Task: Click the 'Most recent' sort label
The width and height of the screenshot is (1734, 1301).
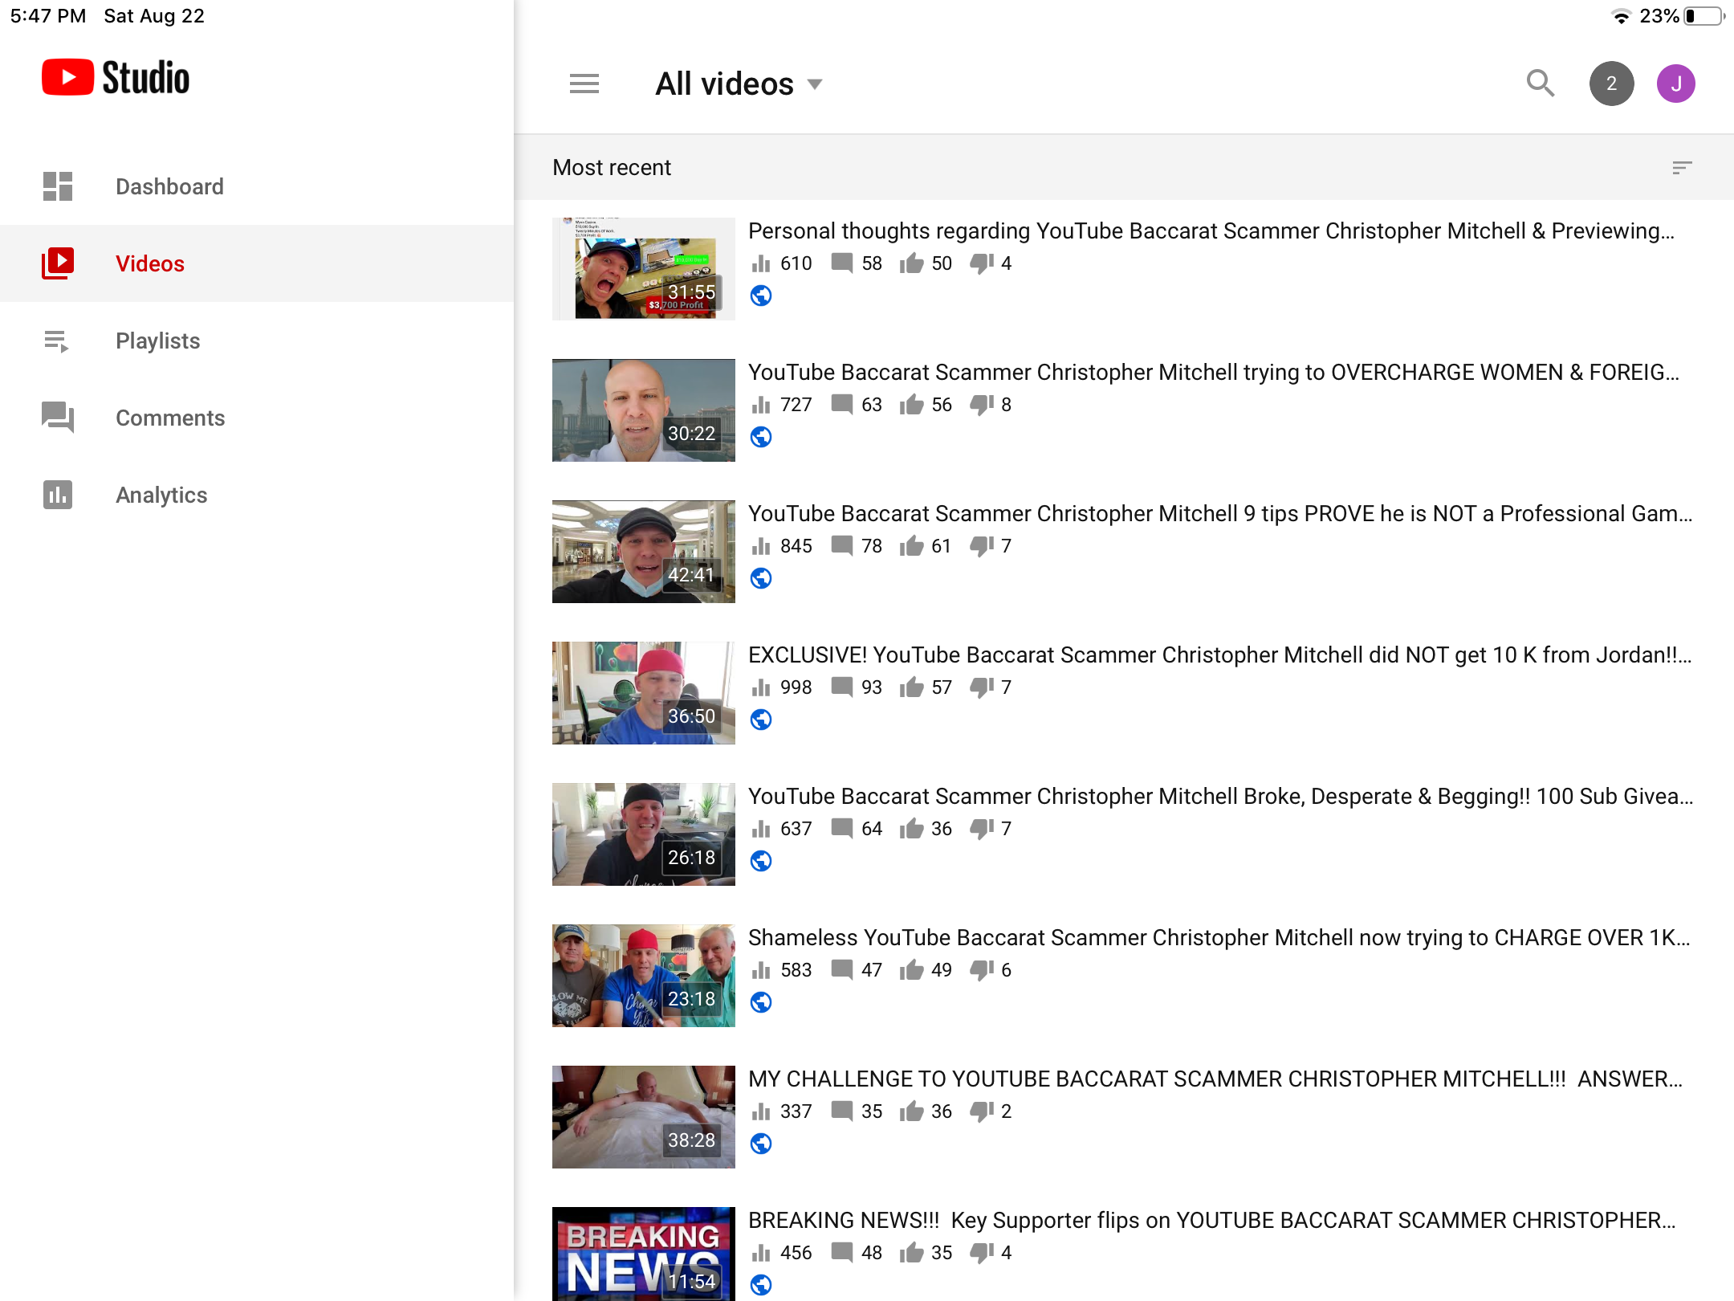Action: point(612,167)
